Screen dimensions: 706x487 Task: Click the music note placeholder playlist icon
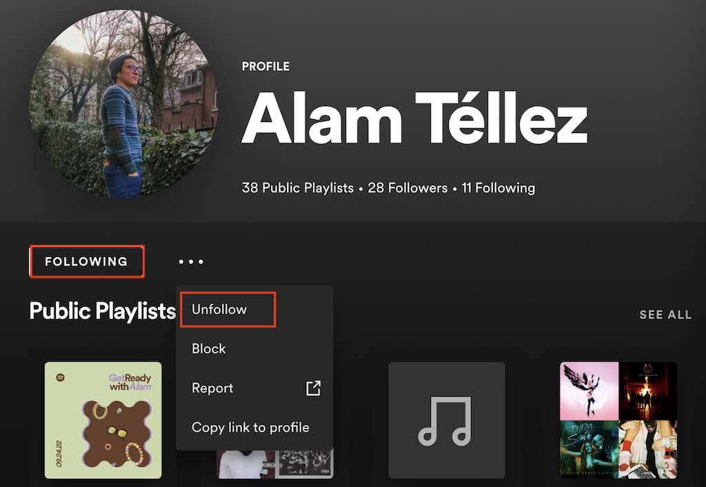(446, 420)
